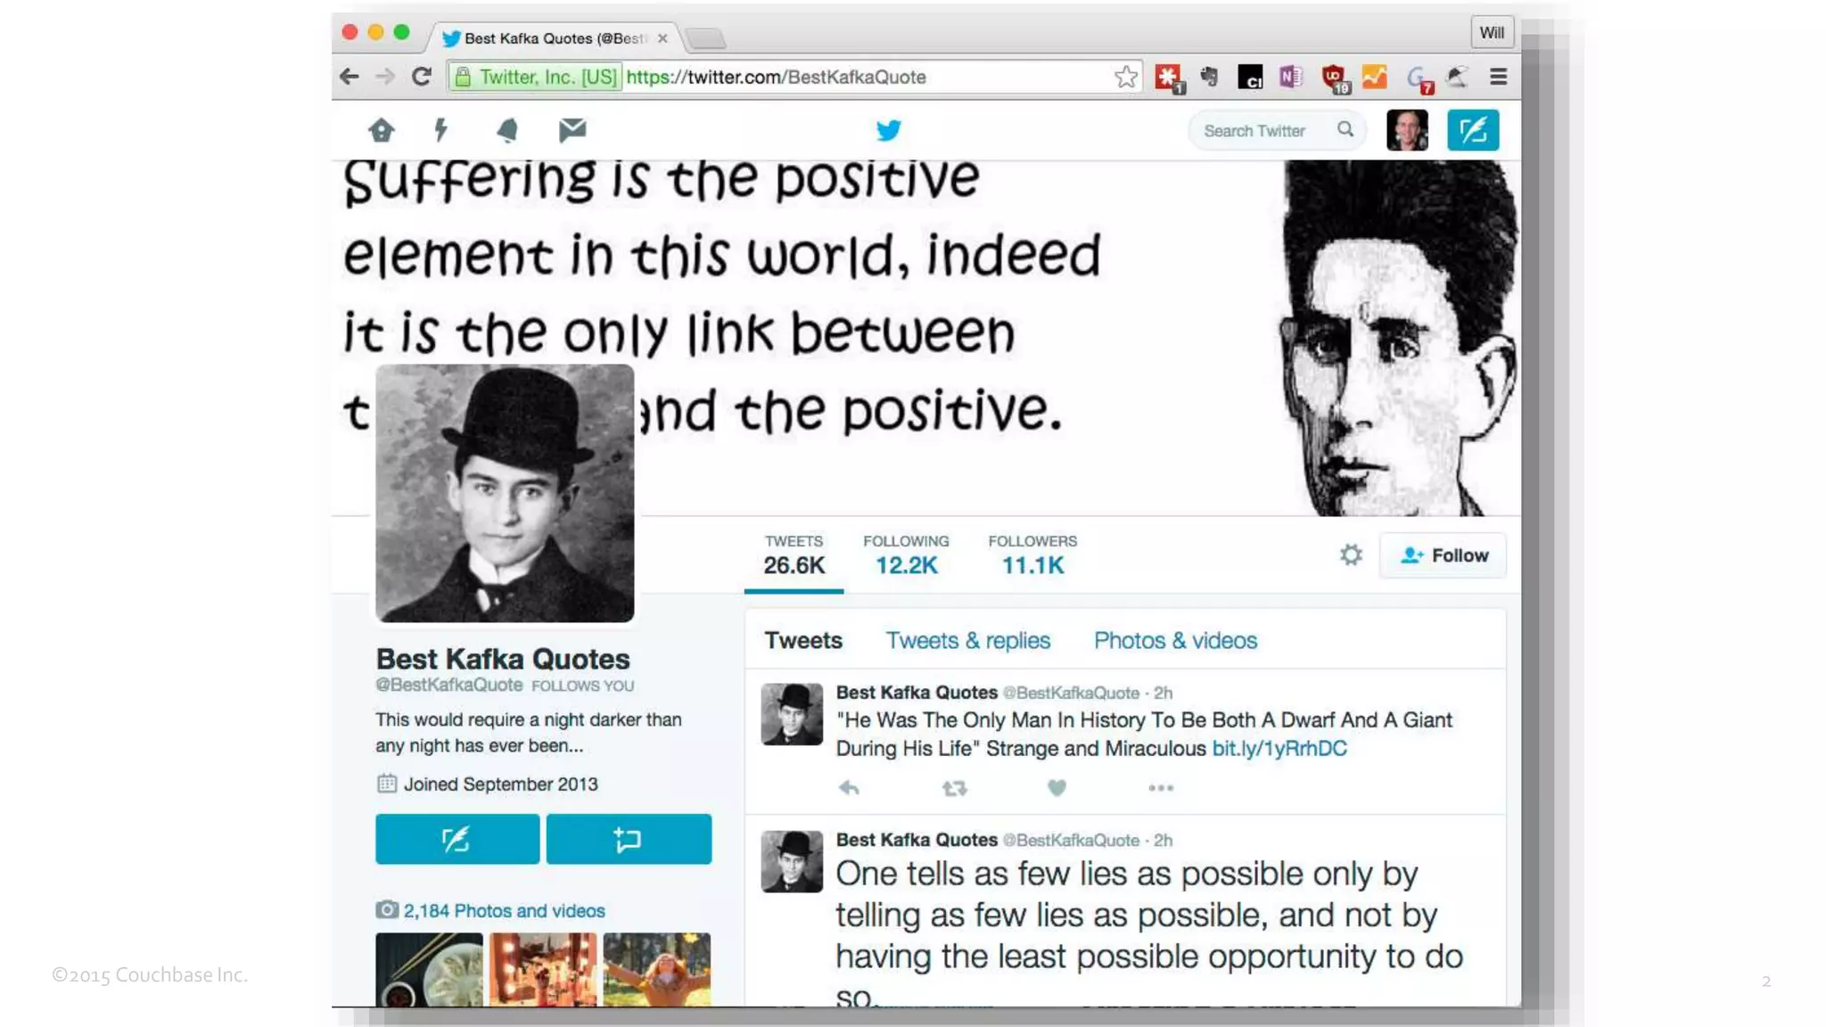Open the bit.ly/1yRrhDC link
Viewport: 1826px width, 1027px height.
point(1279,749)
